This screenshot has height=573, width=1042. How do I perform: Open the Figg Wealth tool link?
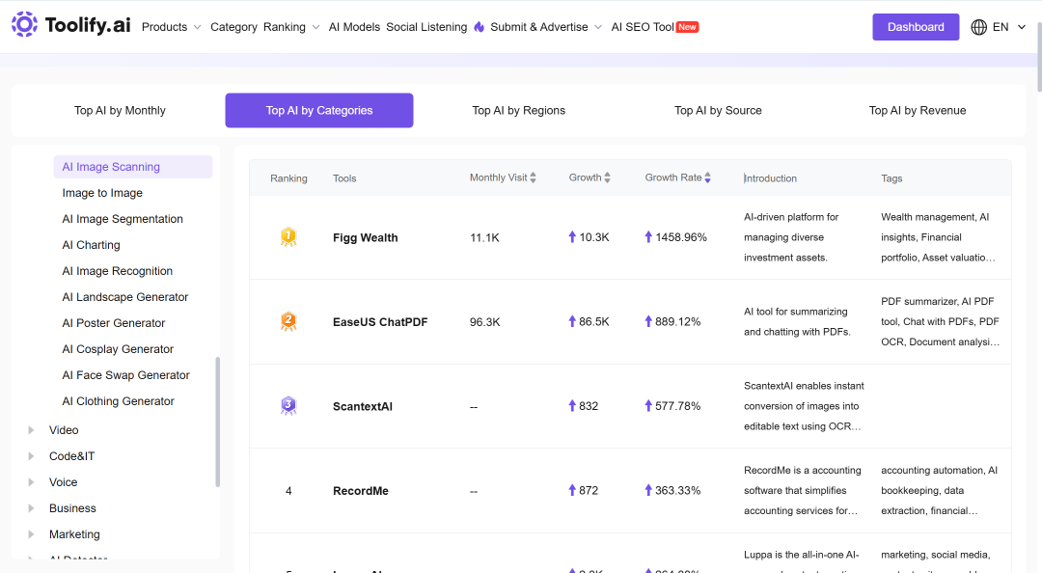(366, 238)
